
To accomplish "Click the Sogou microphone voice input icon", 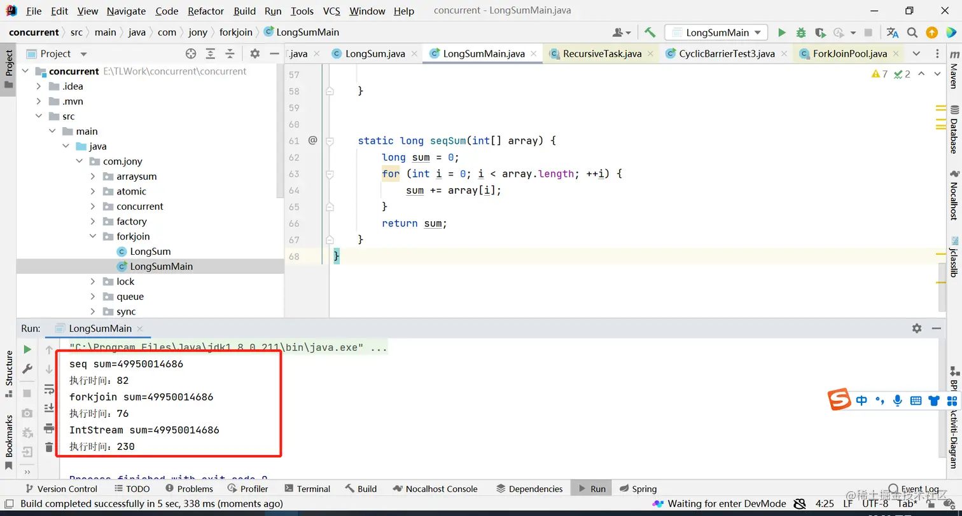I will click(898, 400).
